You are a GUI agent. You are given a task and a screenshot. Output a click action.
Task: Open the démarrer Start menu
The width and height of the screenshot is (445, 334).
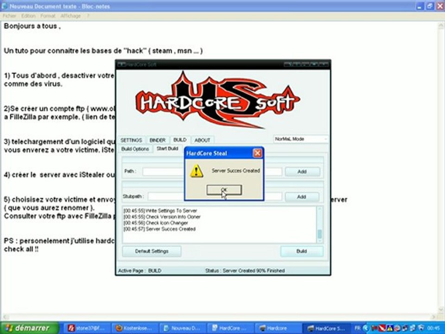[30, 328]
